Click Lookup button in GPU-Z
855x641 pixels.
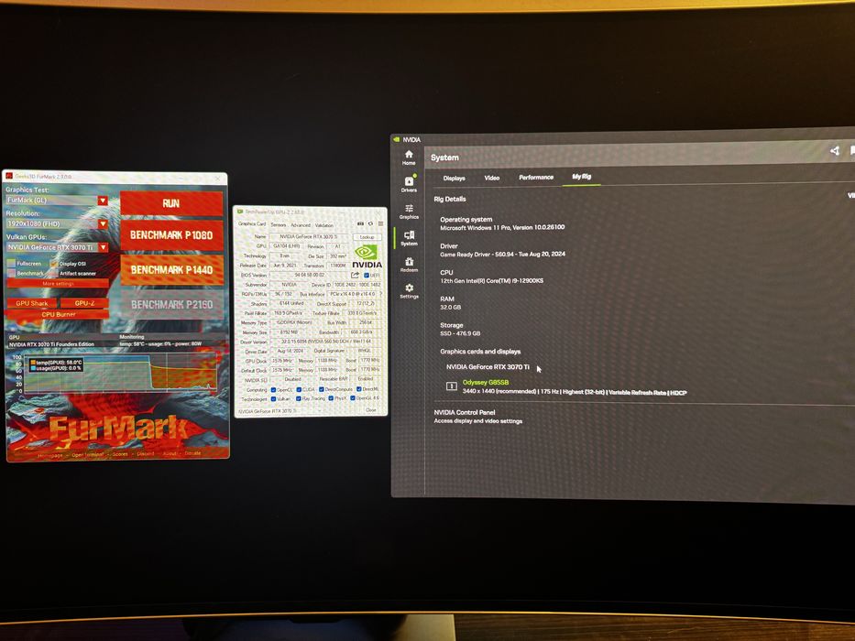(x=367, y=237)
